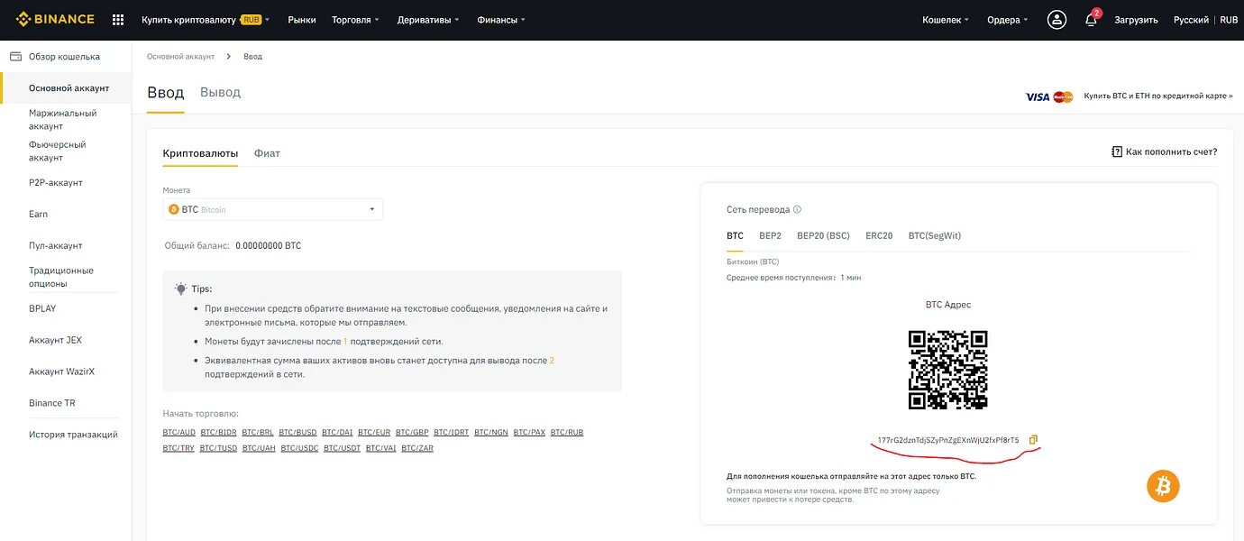Select the ERC20 network

(x=879, y=235)
